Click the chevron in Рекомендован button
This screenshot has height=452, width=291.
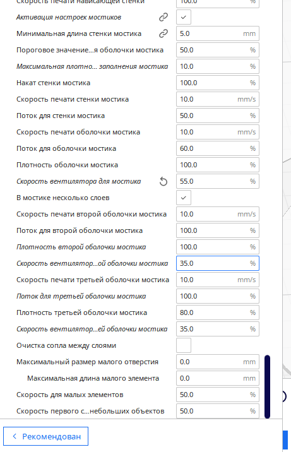click(15, 436)
